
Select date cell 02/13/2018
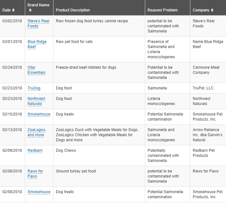pos(12,130)
